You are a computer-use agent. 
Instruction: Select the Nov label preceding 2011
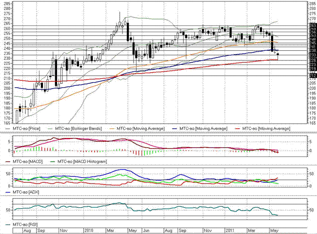[208, 231]
